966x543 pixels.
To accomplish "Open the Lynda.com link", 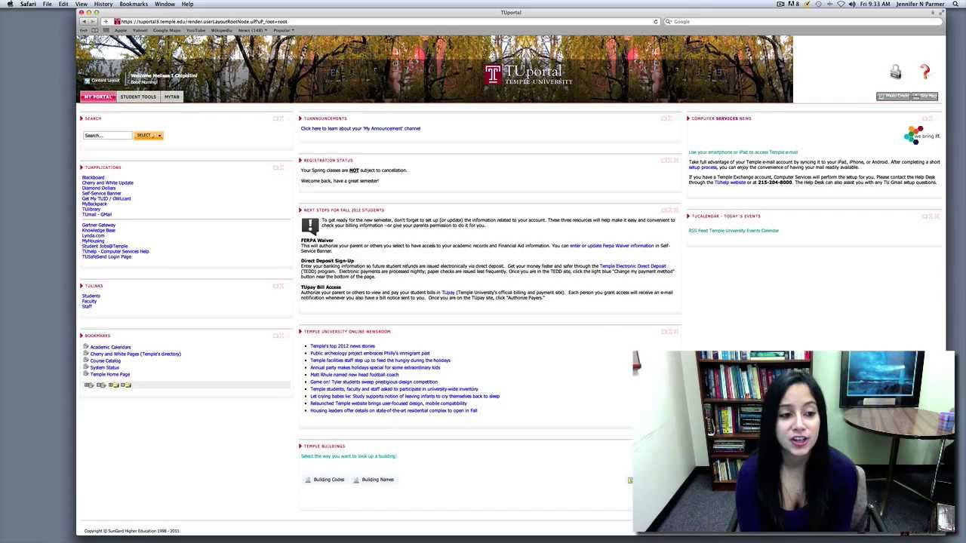I will (94, 236).
